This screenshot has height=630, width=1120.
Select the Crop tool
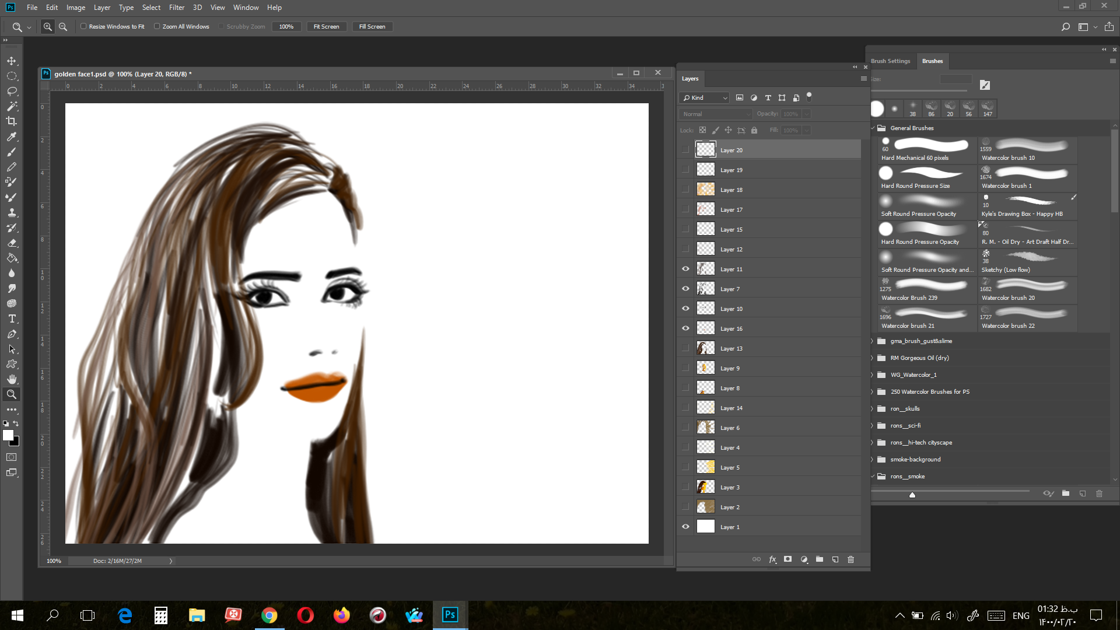coord(11,121)
